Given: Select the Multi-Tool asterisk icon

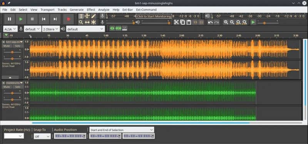Looking at the screenshot, I should pyautogui.click(x=93, y=22).
